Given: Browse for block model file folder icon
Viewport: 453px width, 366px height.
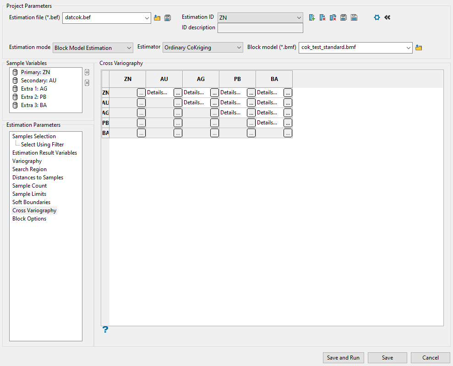Looking at the screenshot, I should click(x=418, y=48).
